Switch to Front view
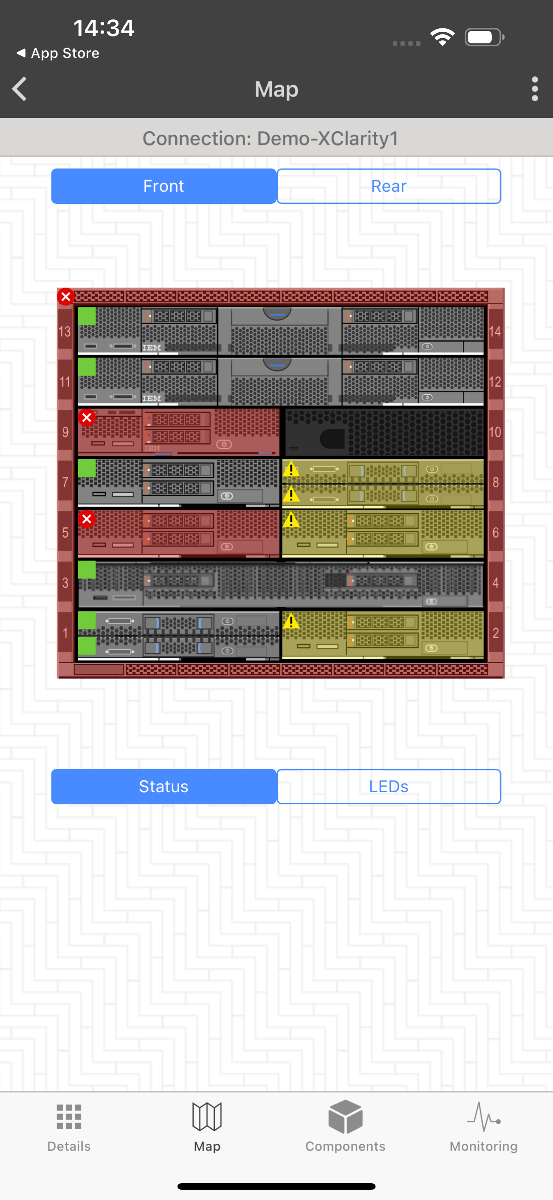 (164, 186)
